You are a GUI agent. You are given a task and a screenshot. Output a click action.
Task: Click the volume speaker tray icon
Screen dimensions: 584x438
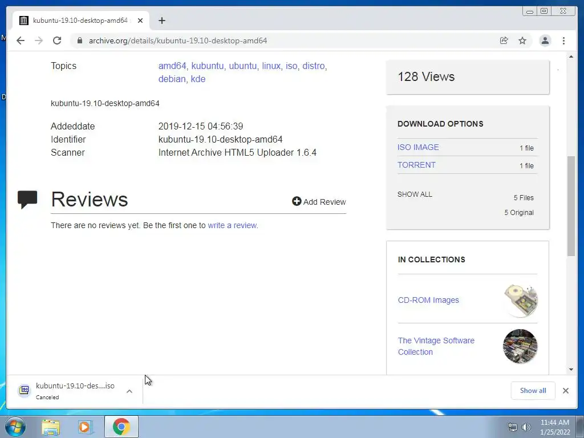(526, 427)
